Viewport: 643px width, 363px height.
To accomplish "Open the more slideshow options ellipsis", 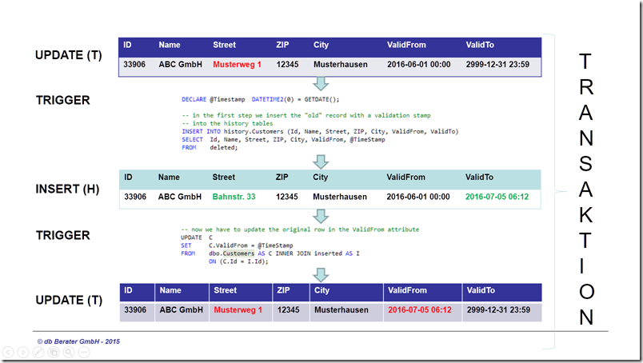I will (x=84, y=352).
